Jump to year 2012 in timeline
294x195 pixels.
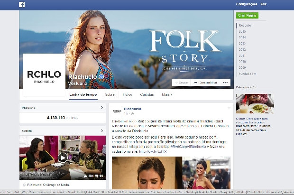pyautogui.click(x=242, y=49)
